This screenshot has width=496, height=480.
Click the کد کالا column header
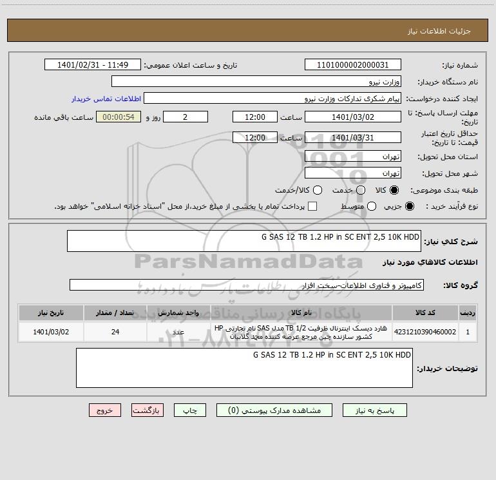tap(425, 313)
